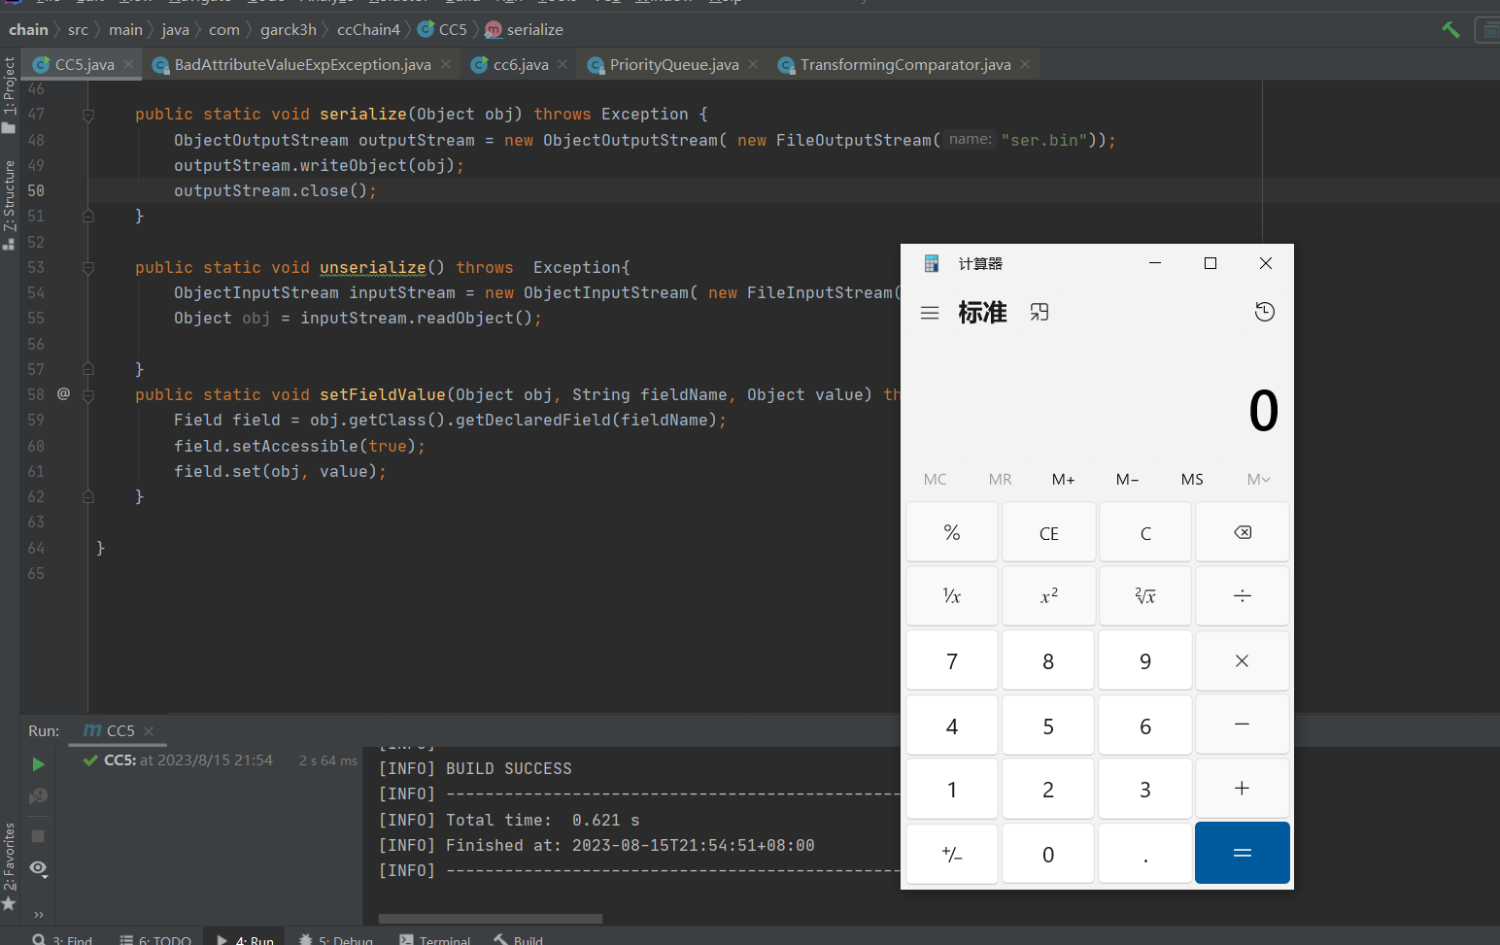
Task: Toggle calculator keep-on-top mode icon
Action: click(x=1039, y=313)
